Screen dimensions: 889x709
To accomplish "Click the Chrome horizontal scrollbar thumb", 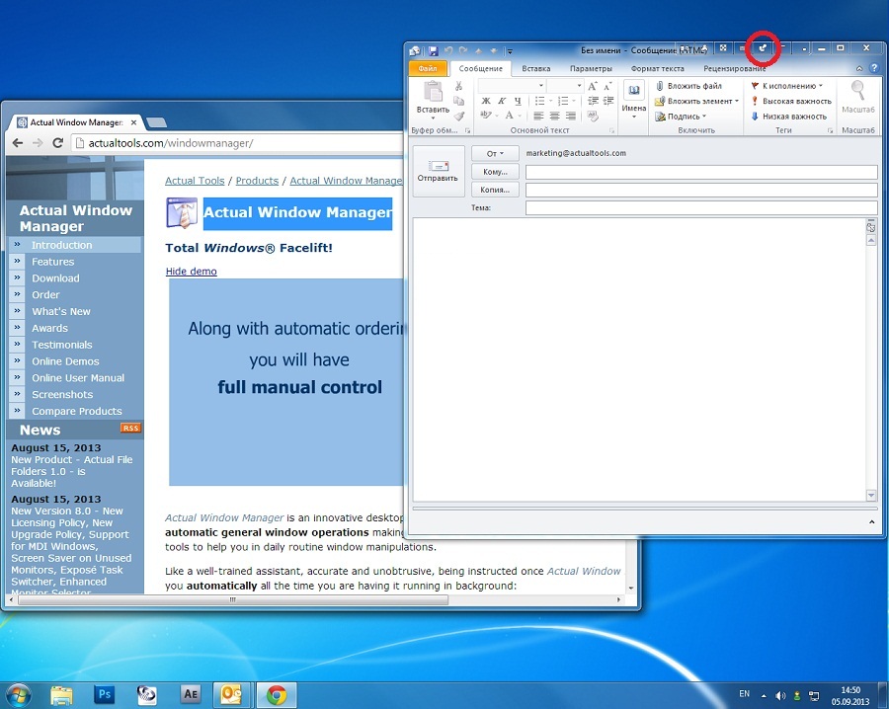I will [232, 599].
